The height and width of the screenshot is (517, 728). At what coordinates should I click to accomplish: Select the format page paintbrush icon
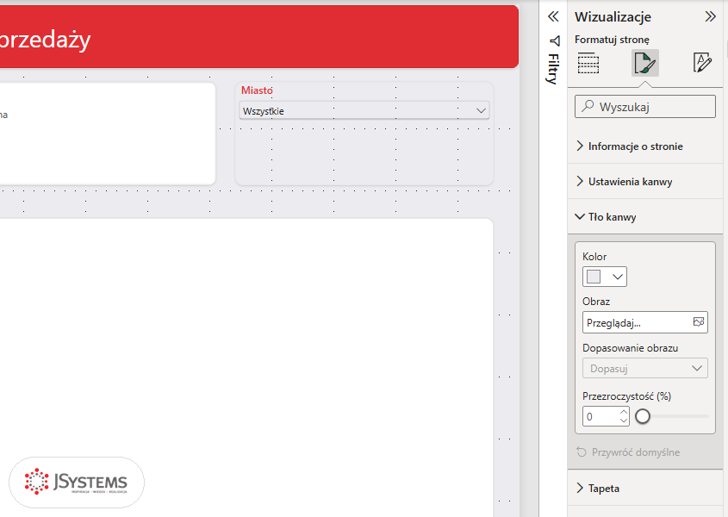(x=645, y=63)
